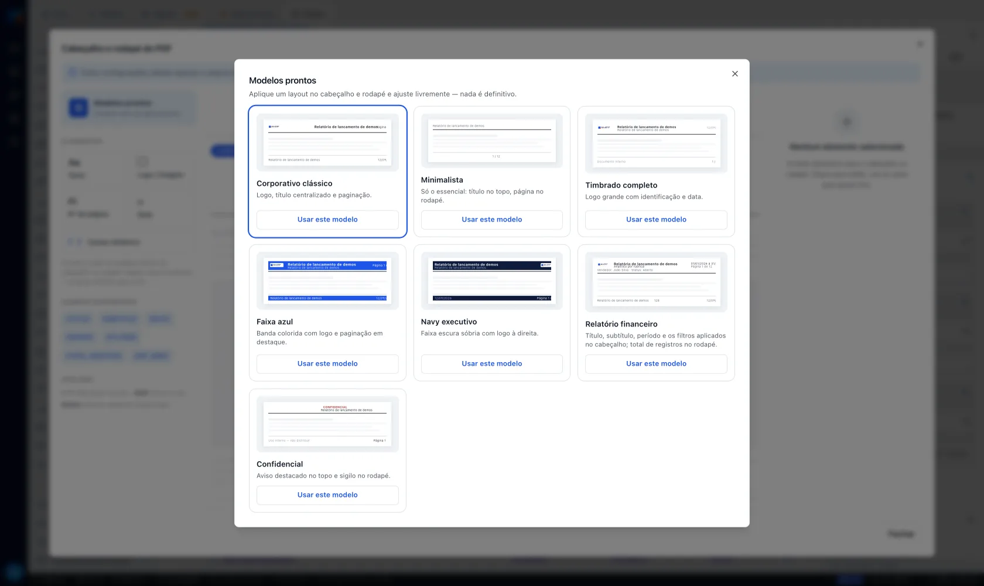Click the Faixa azul preview thumbnail

coord(327,281)
